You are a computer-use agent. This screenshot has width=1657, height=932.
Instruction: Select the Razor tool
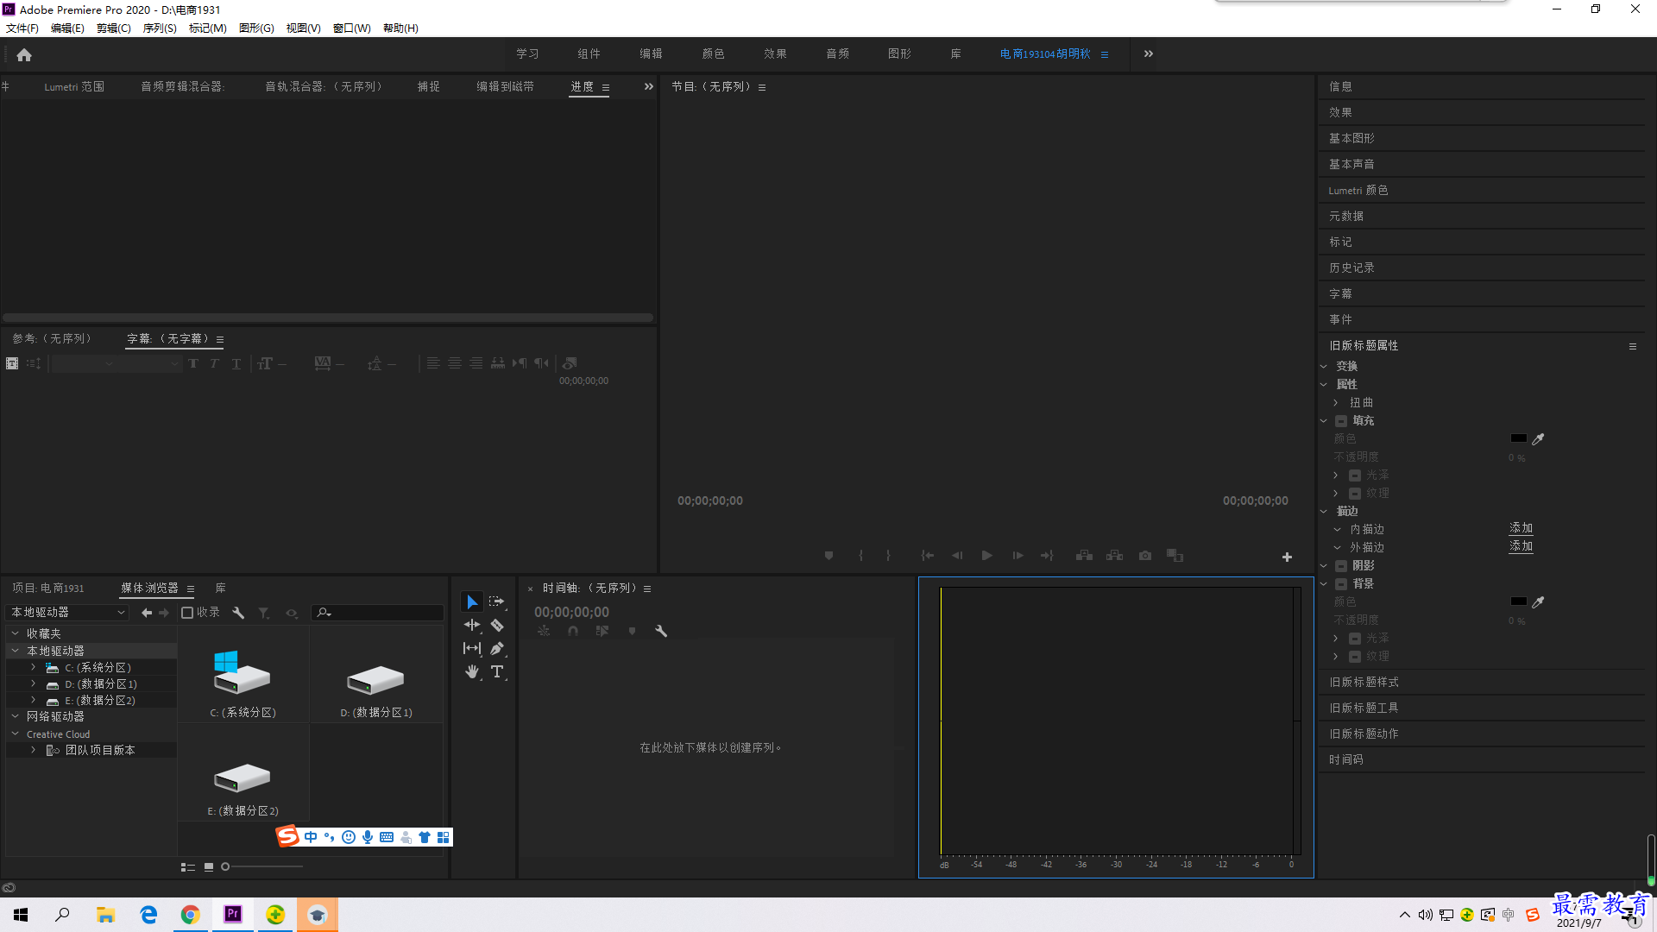(497, 625)
